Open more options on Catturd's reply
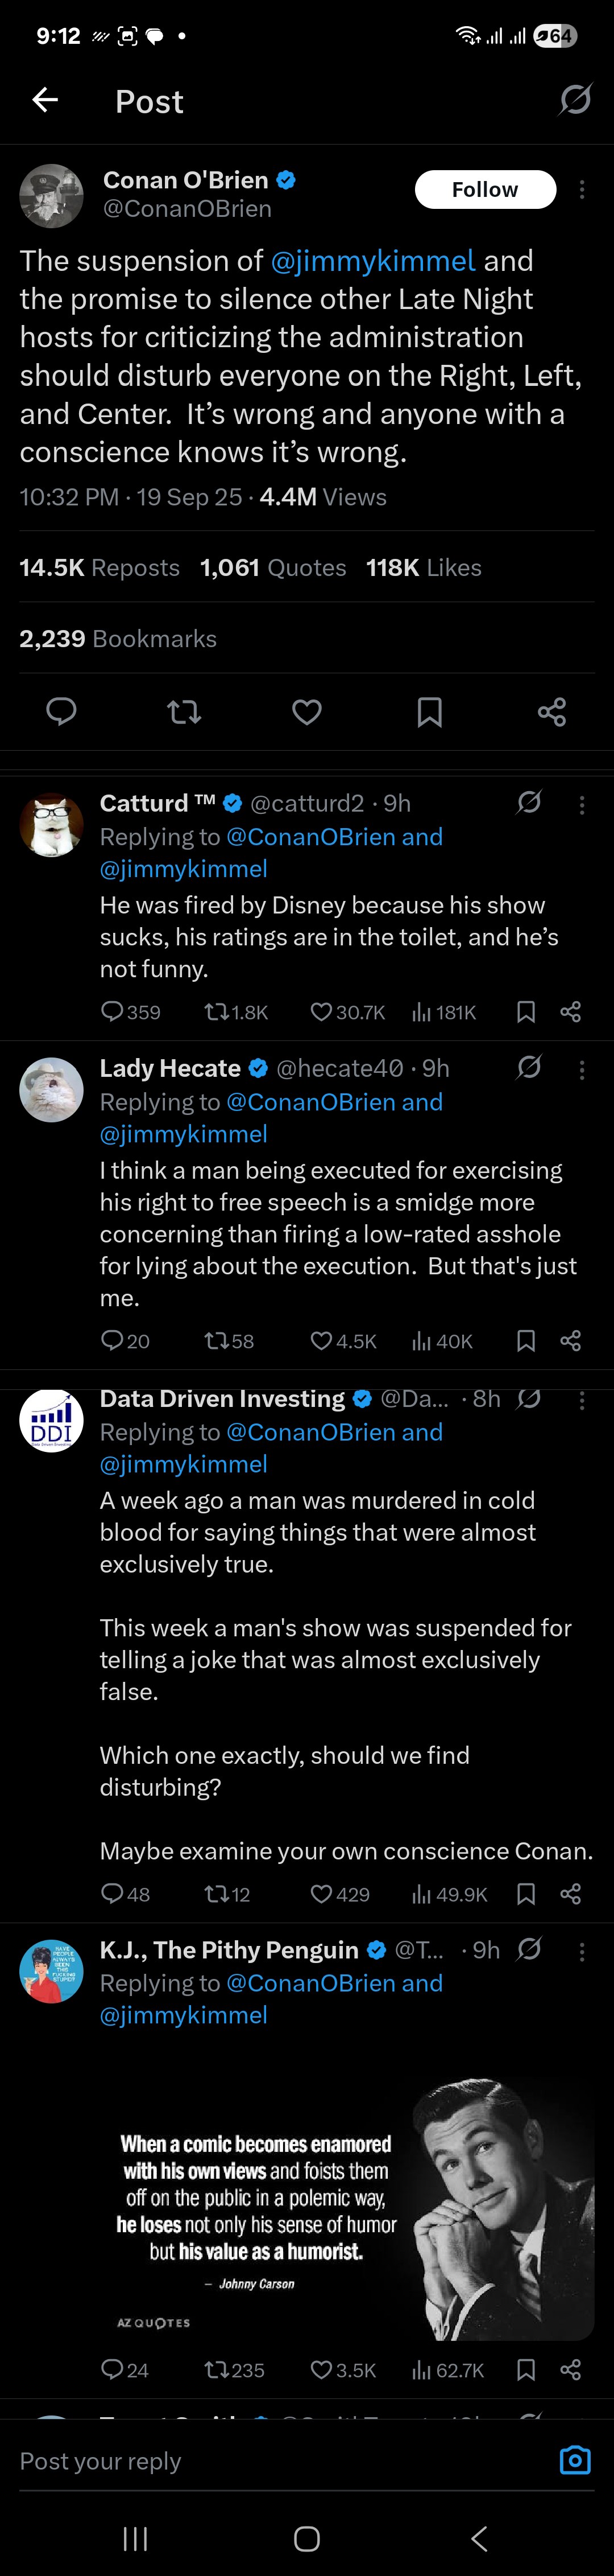Image resolution: width=614 pixels, height=2576 pixels. (582, 805)
